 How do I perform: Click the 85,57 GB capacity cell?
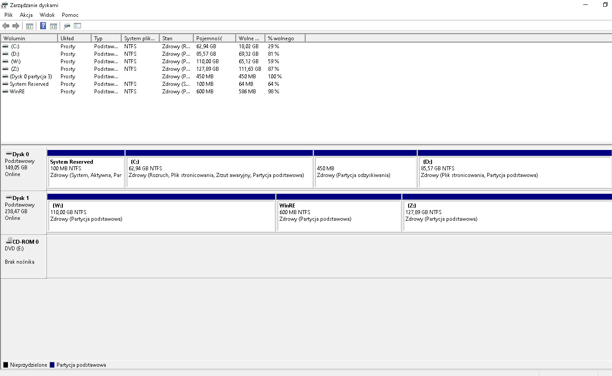(206, 54)
